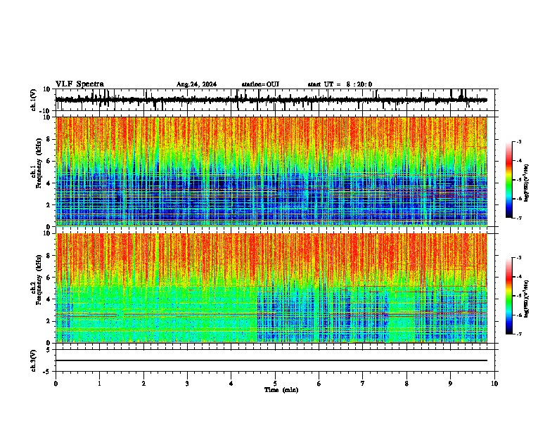Click the "VLF Spectra" plot title

79,84
